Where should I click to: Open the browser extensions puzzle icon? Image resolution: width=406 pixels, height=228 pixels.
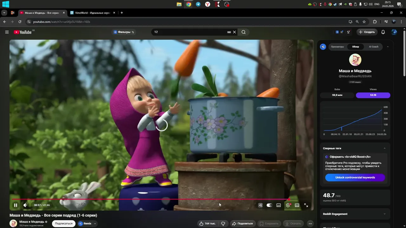(x=375, y=22)
